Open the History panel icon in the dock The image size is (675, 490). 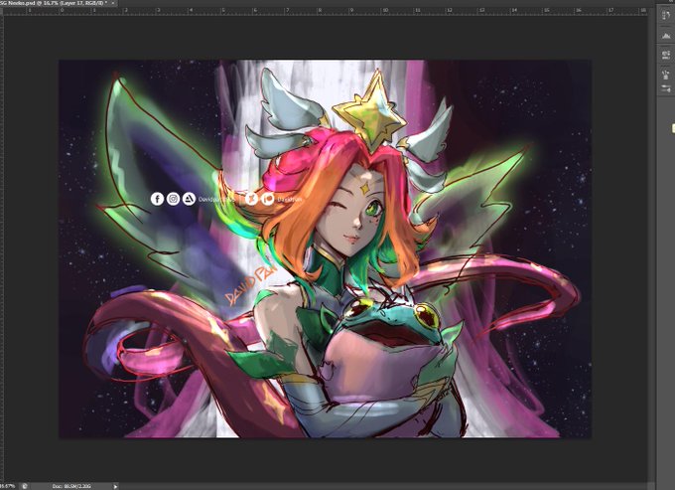coord(666,15)
